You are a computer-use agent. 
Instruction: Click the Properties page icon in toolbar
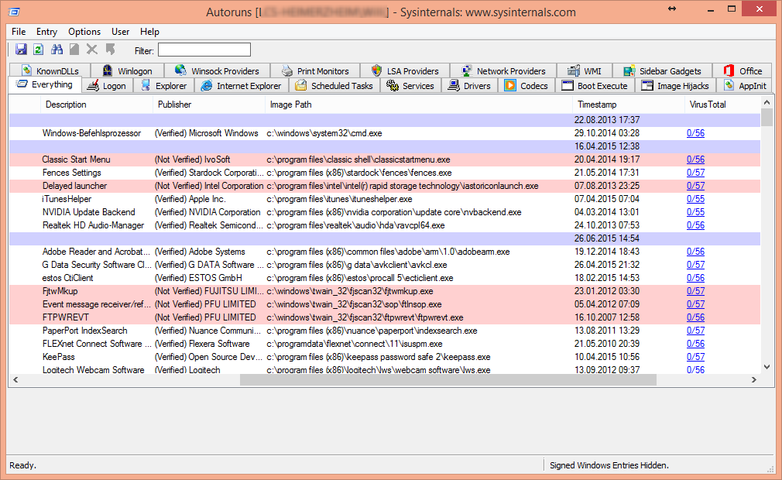(x=74, y=50)
